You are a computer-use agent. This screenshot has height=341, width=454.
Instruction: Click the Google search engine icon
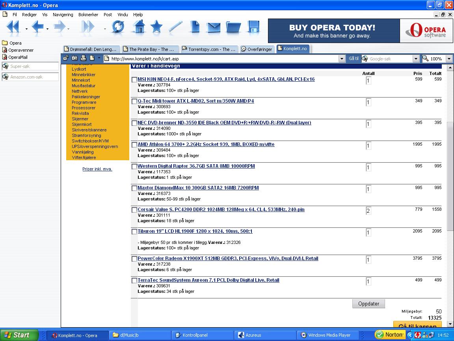pyautogui.click(x=365, y=58)
